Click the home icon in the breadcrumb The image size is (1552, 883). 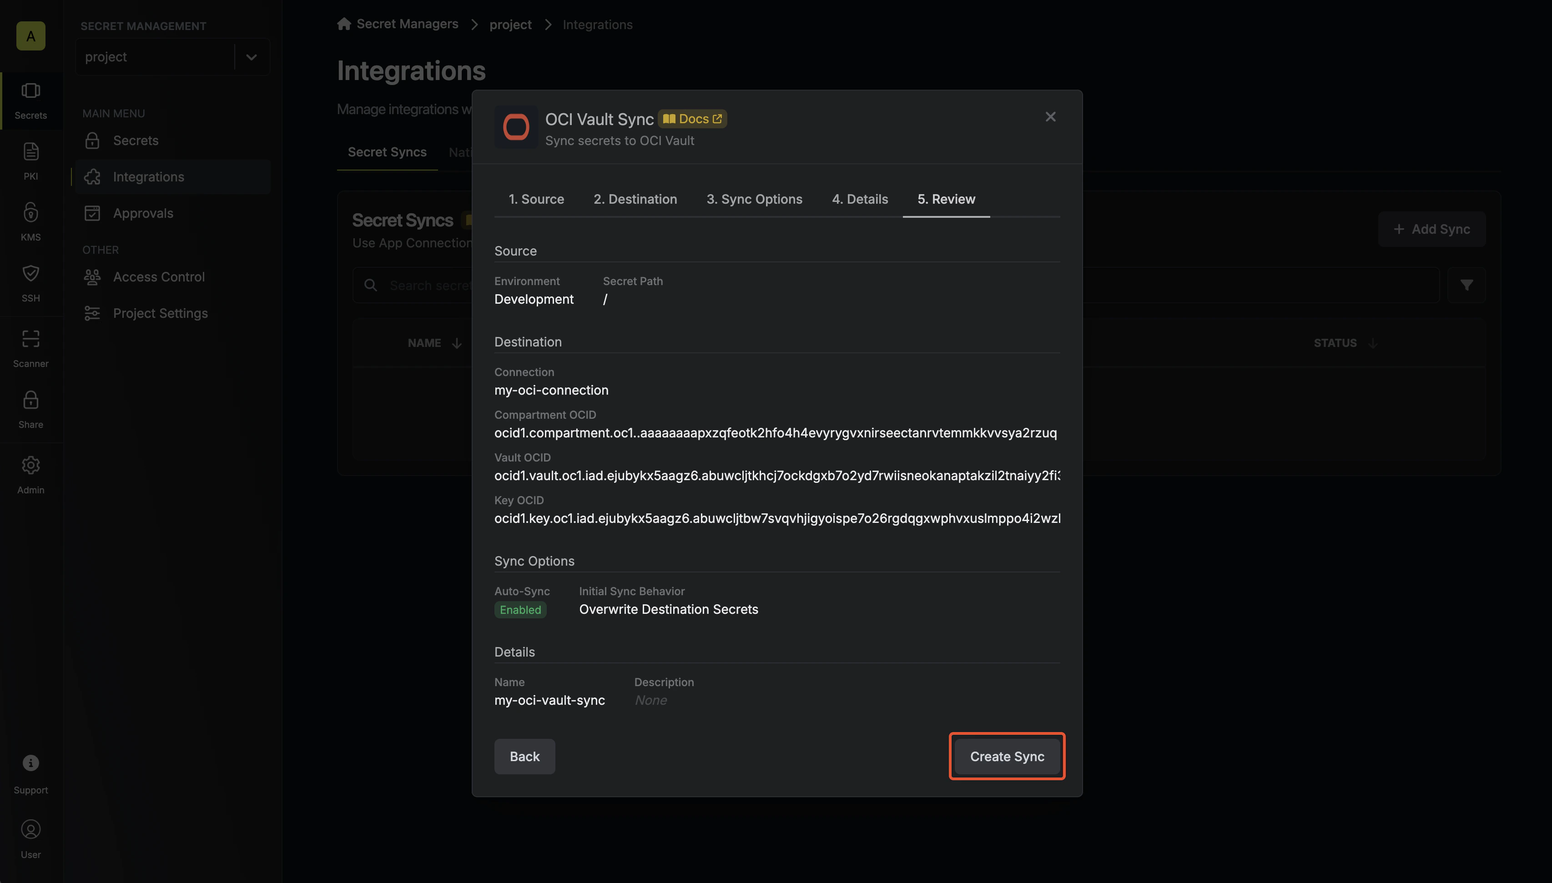(x=344, y=24)
